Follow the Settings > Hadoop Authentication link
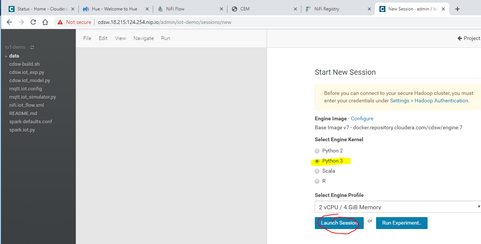 (x=429, y=101)
